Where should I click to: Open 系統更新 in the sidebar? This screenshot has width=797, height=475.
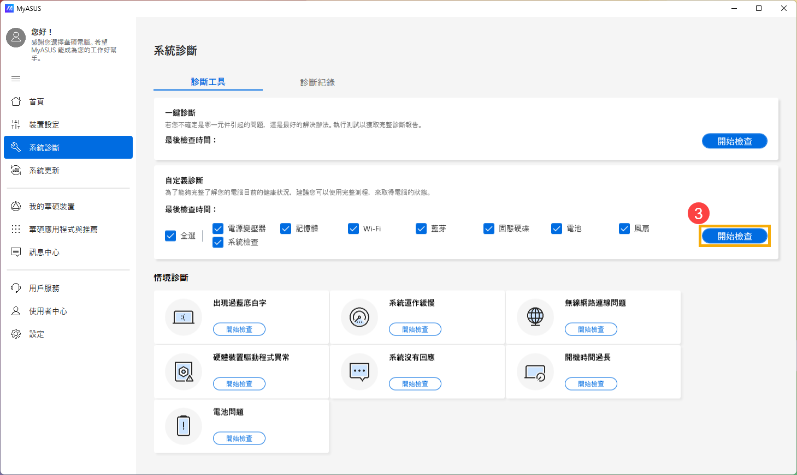[68, 170]
